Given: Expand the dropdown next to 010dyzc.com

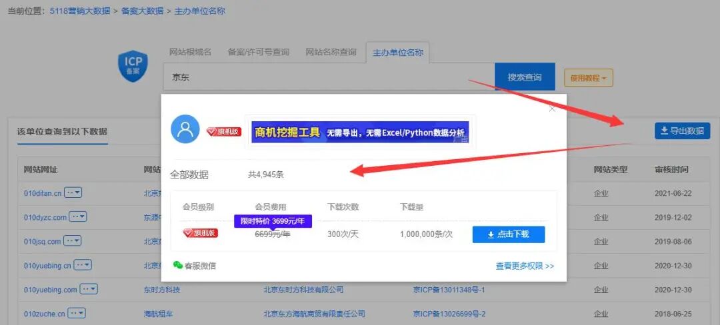Looking at the screenshot, I should pos(77,217).
